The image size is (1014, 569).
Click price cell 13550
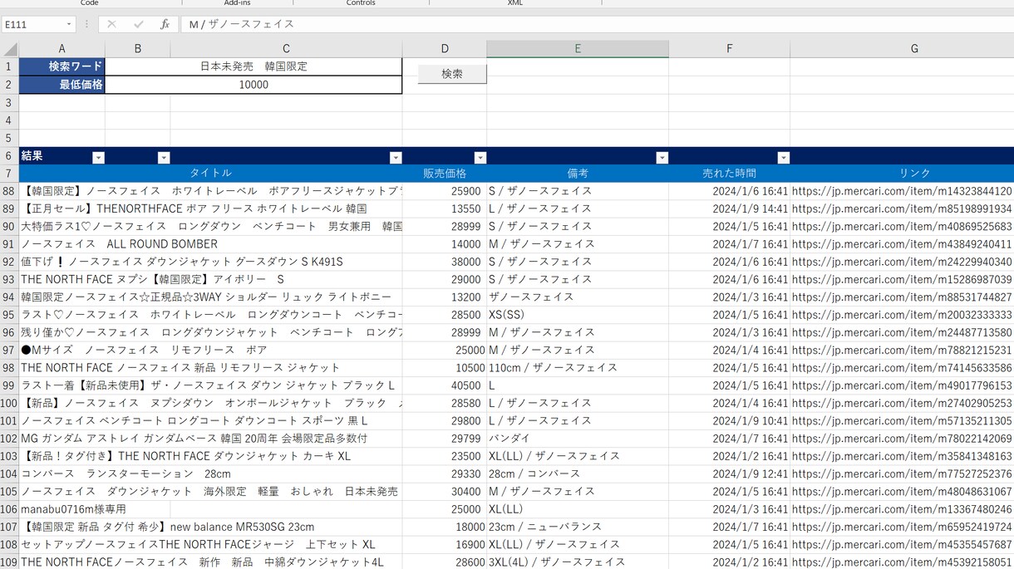pyautogui.click(x=445, y=208)
